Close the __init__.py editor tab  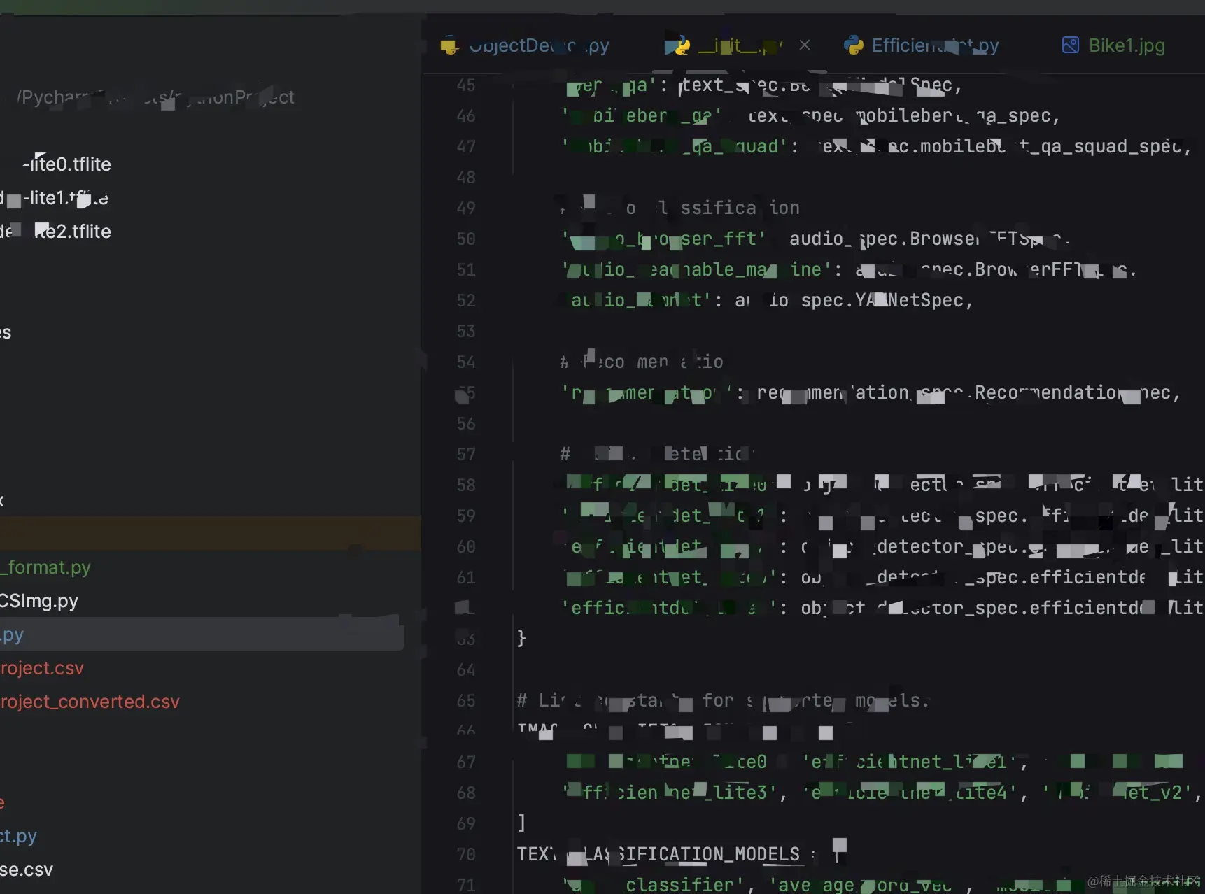click(805, 45)
